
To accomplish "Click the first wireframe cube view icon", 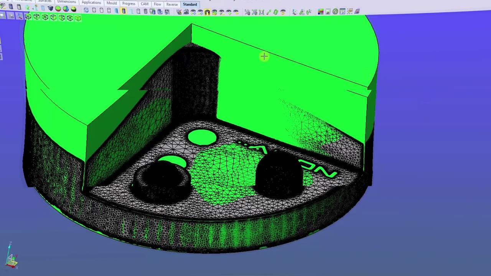I will pyautogui.click(x=28, y=17).
